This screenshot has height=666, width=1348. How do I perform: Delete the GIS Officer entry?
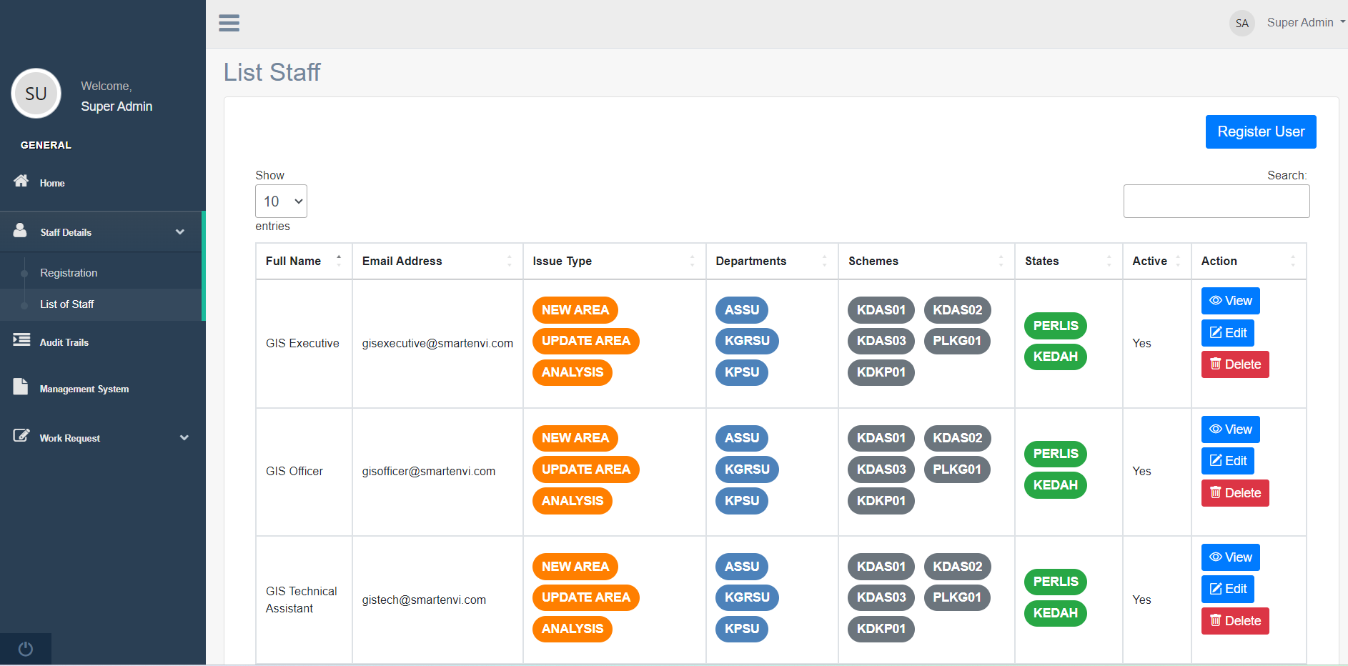coord(1234,493)
